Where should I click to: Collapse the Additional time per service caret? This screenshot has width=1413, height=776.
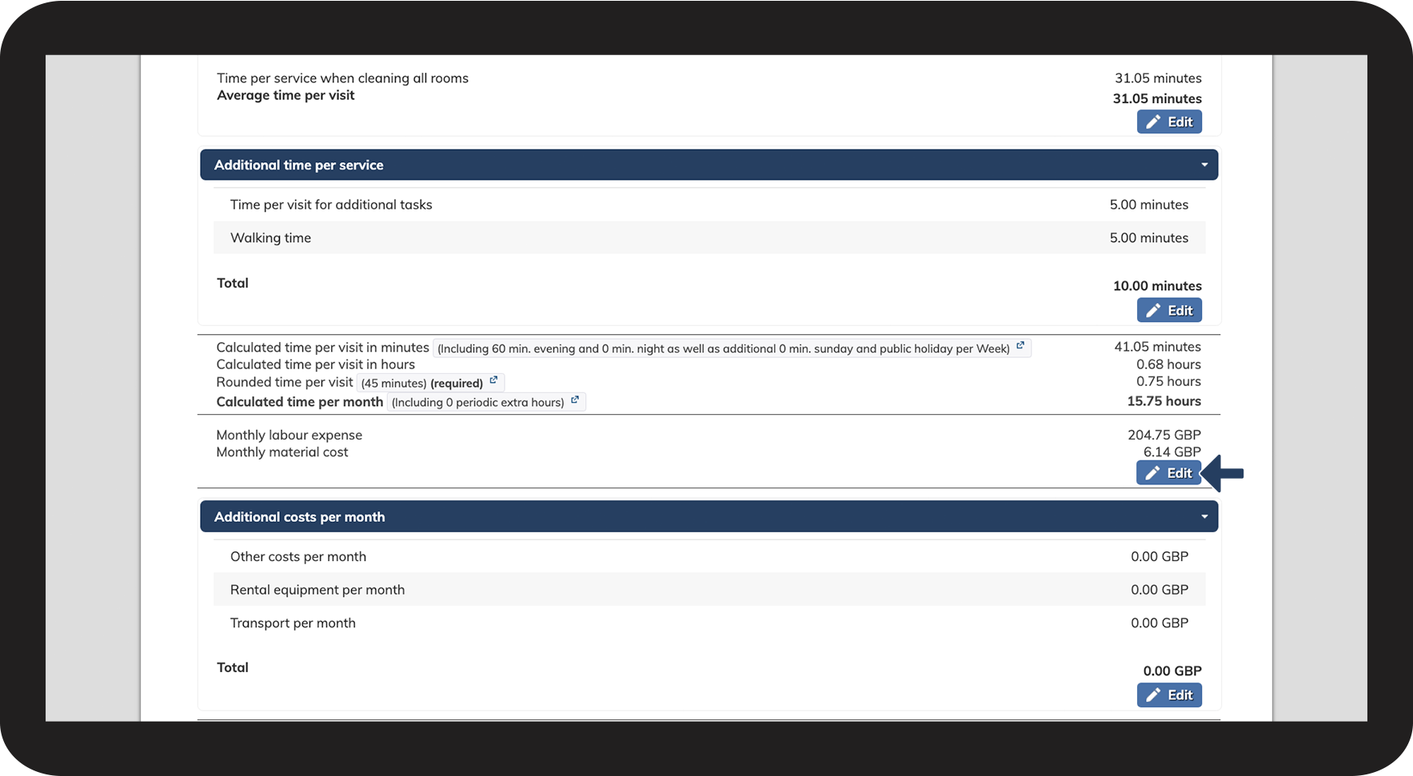[x=1204, y=165]
